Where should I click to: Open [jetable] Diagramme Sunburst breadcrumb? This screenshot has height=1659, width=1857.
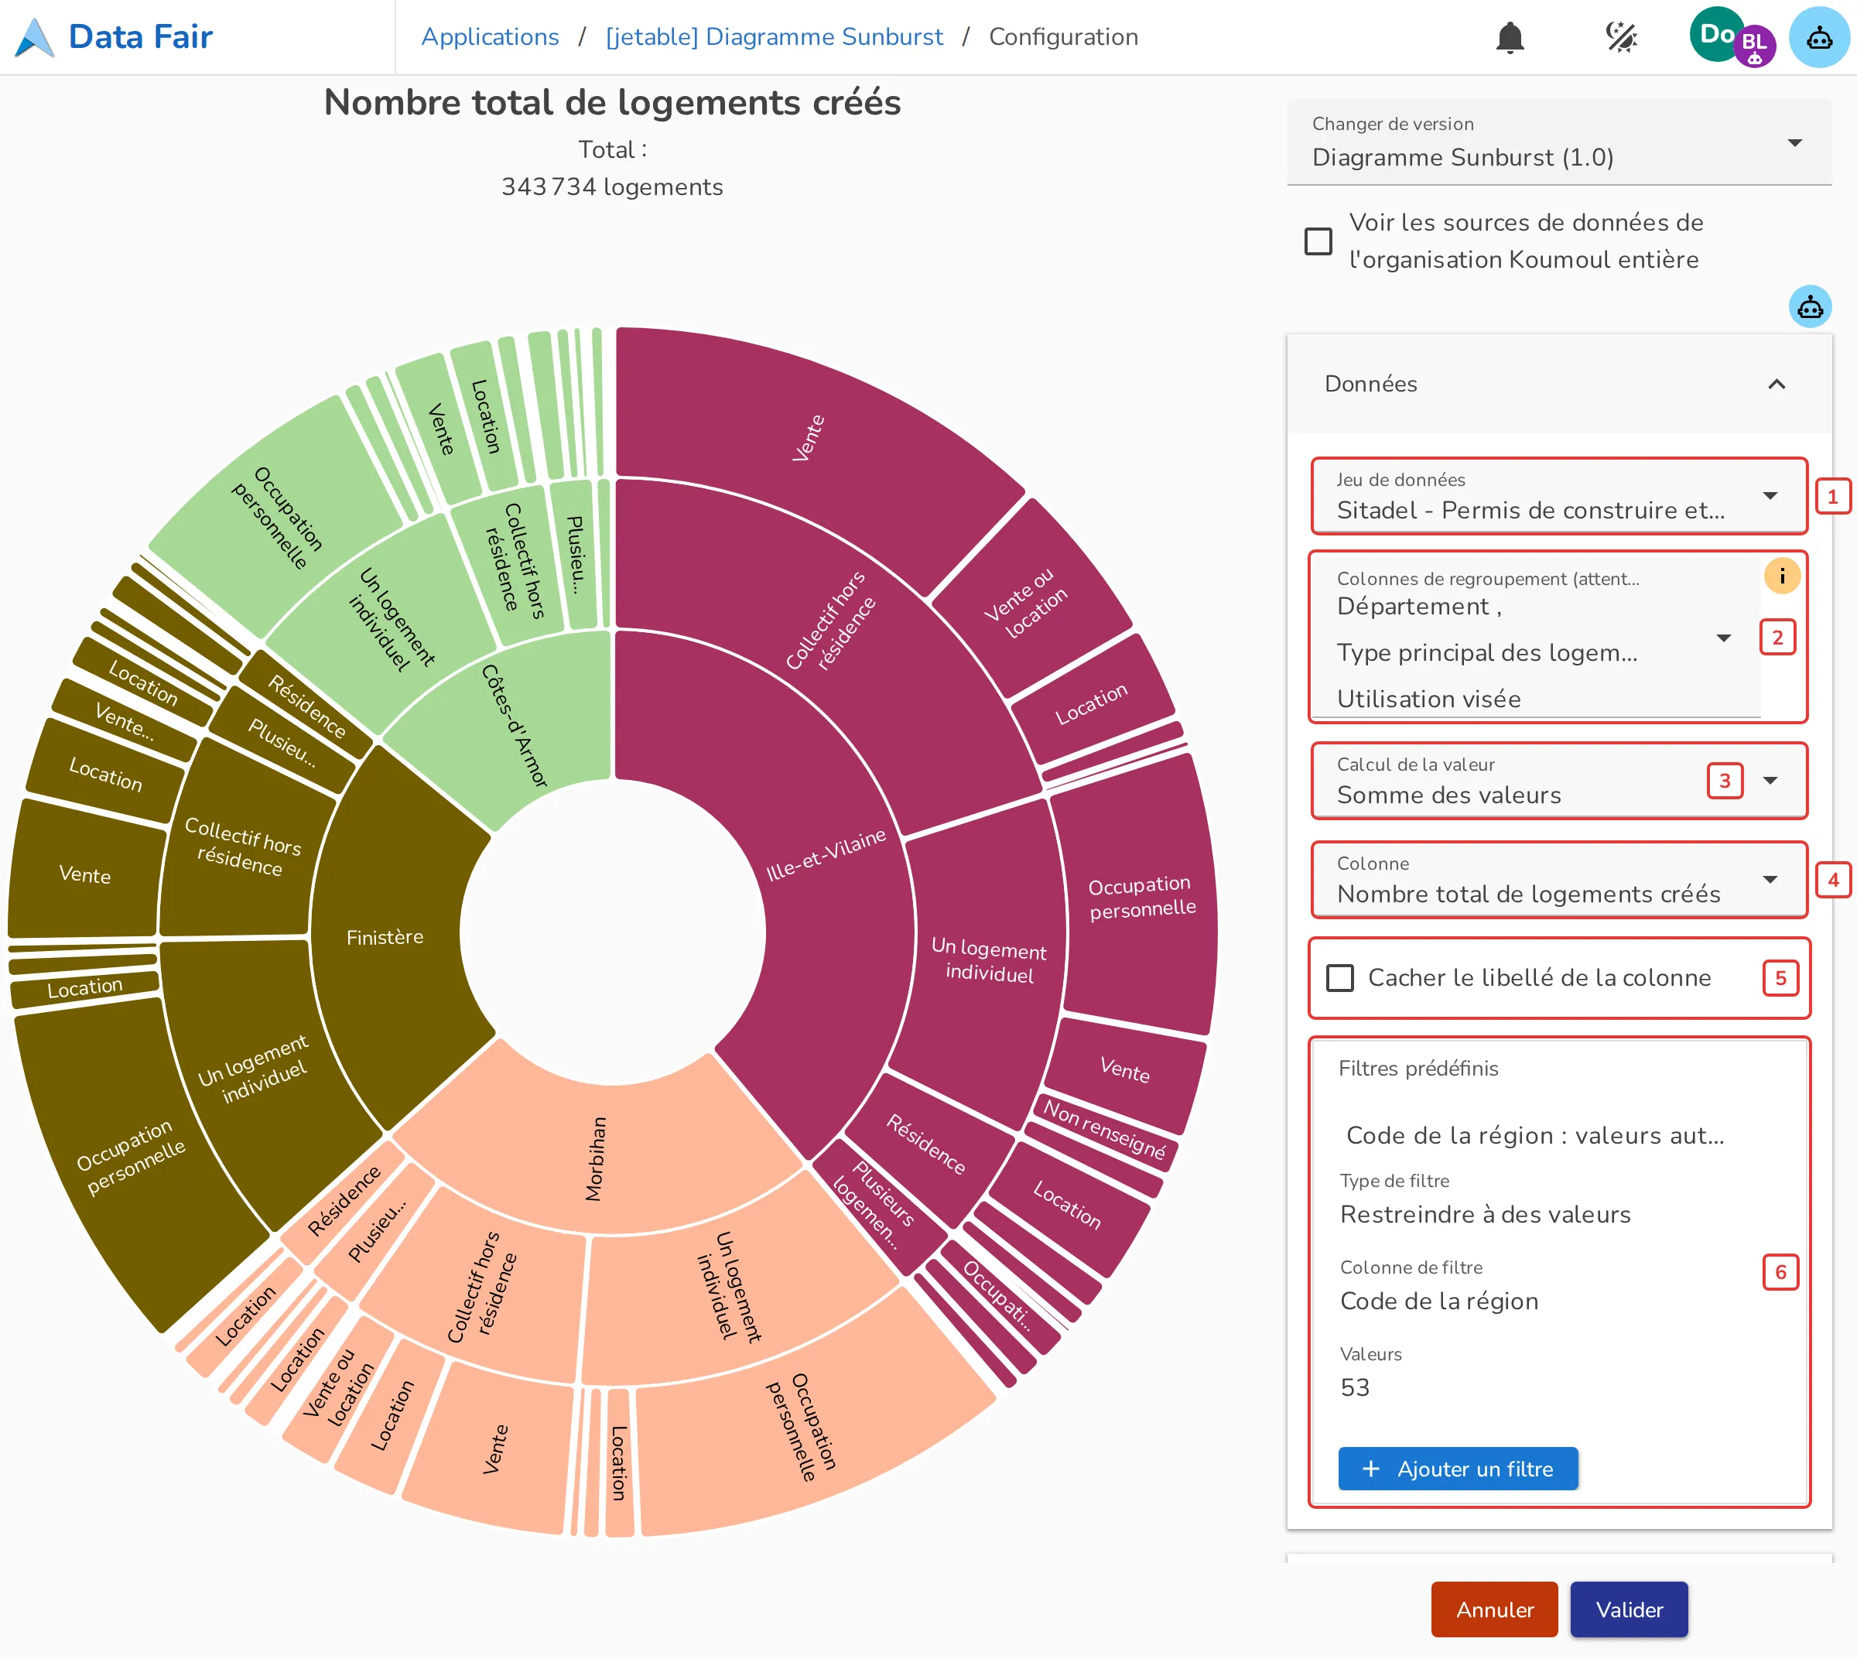tap(774, 37)
